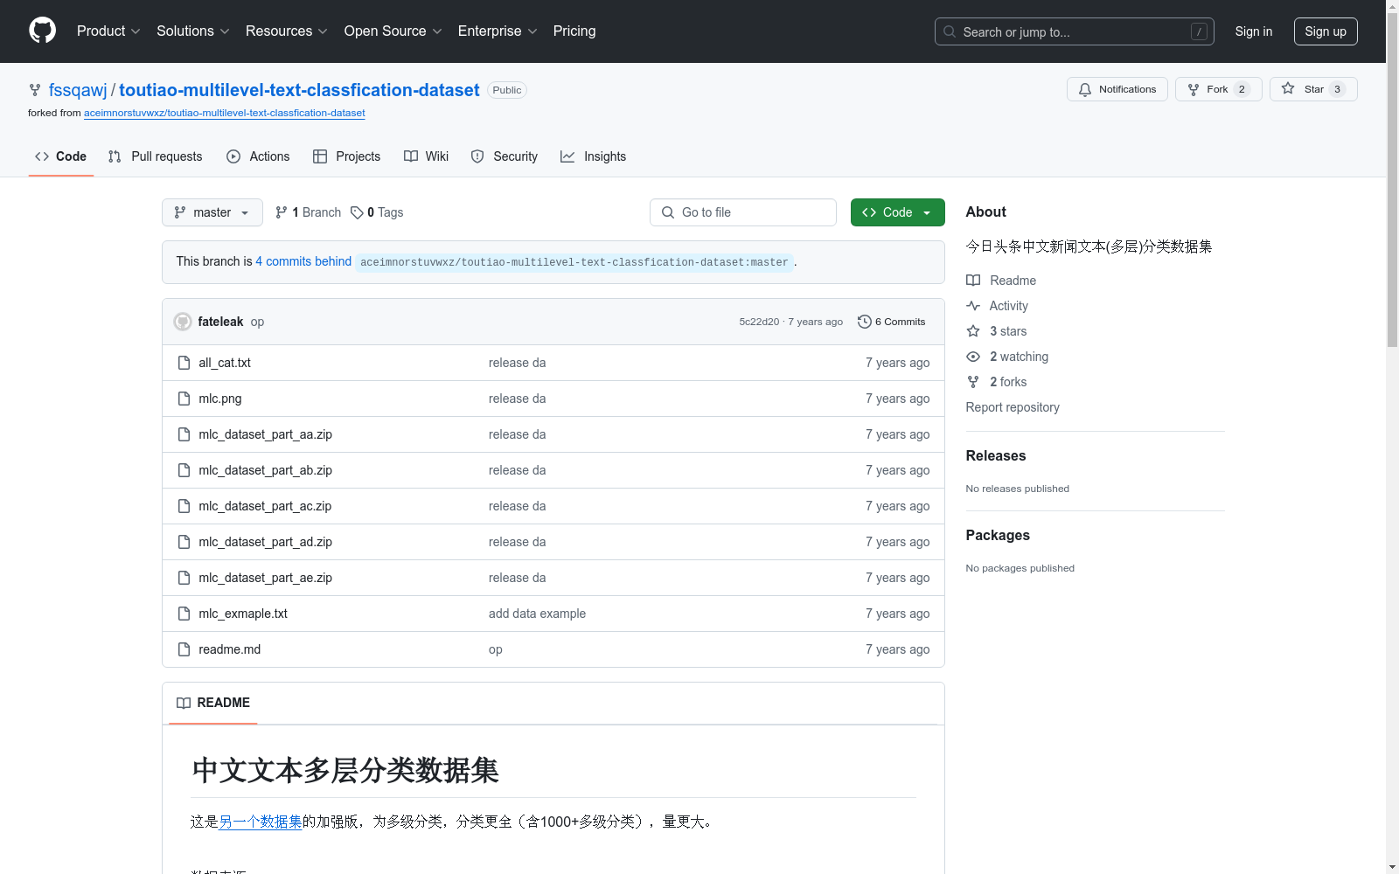Click the Releases heading link

click(996, 455)
